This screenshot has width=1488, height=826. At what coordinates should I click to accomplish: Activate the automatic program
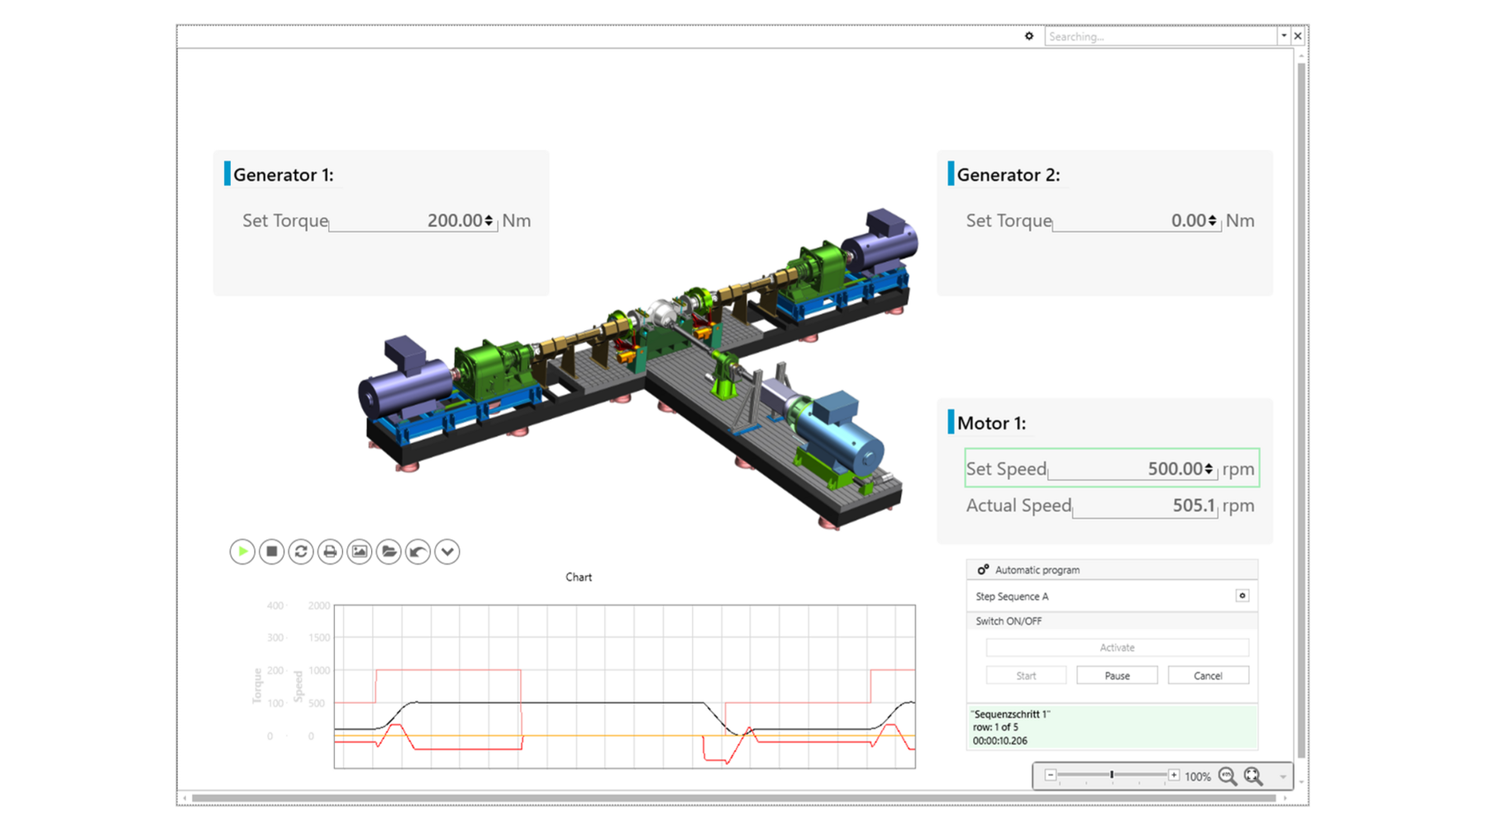(x=1117, y=648)
